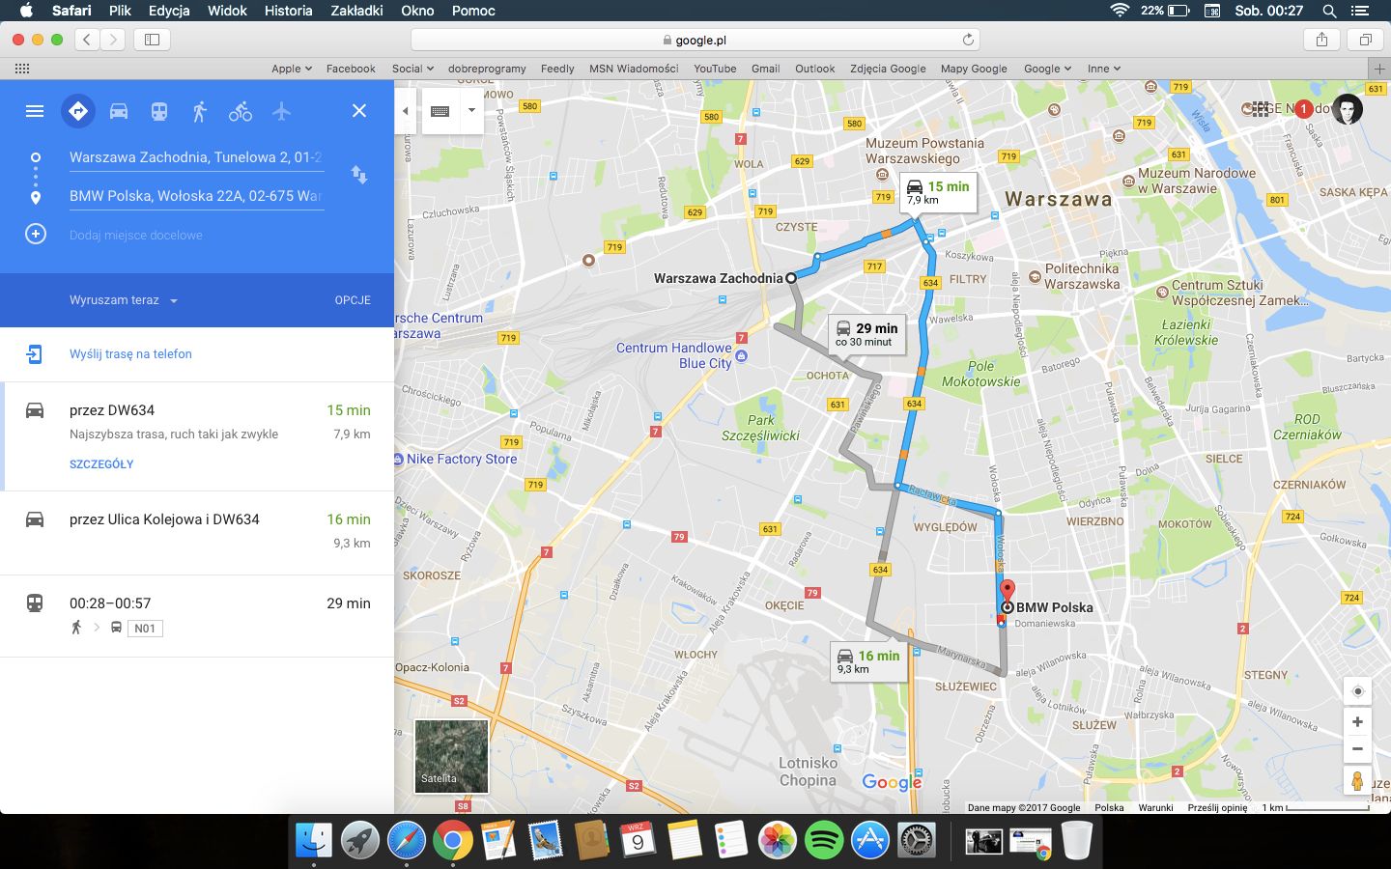The height and width of the screenshot is (869, 1391).
Task: Open a new tab with plus button
Action: (1379, 69)
